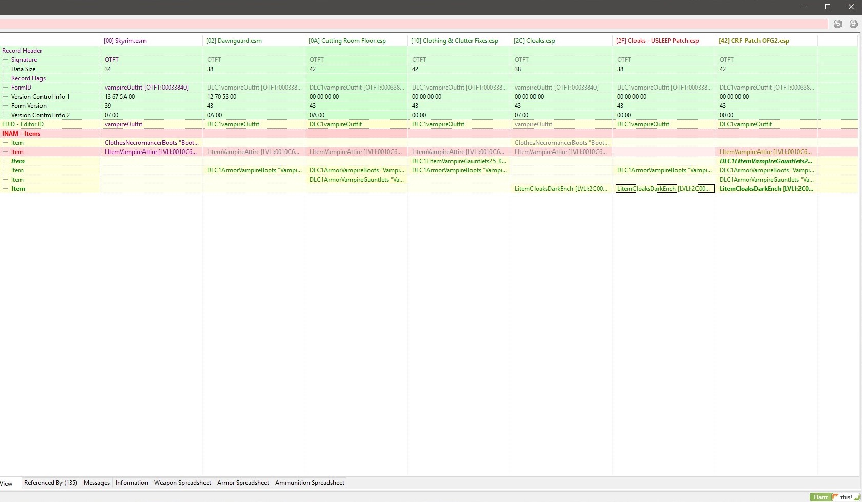
Task: Open the Weapon Spreadsheet tab
Action: click(x=182, y=483)
